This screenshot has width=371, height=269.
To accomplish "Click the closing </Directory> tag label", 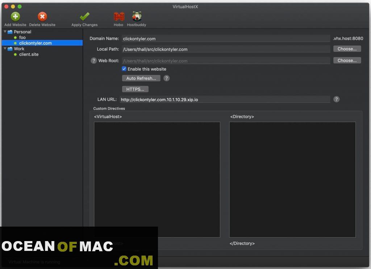I will [242, 243].
